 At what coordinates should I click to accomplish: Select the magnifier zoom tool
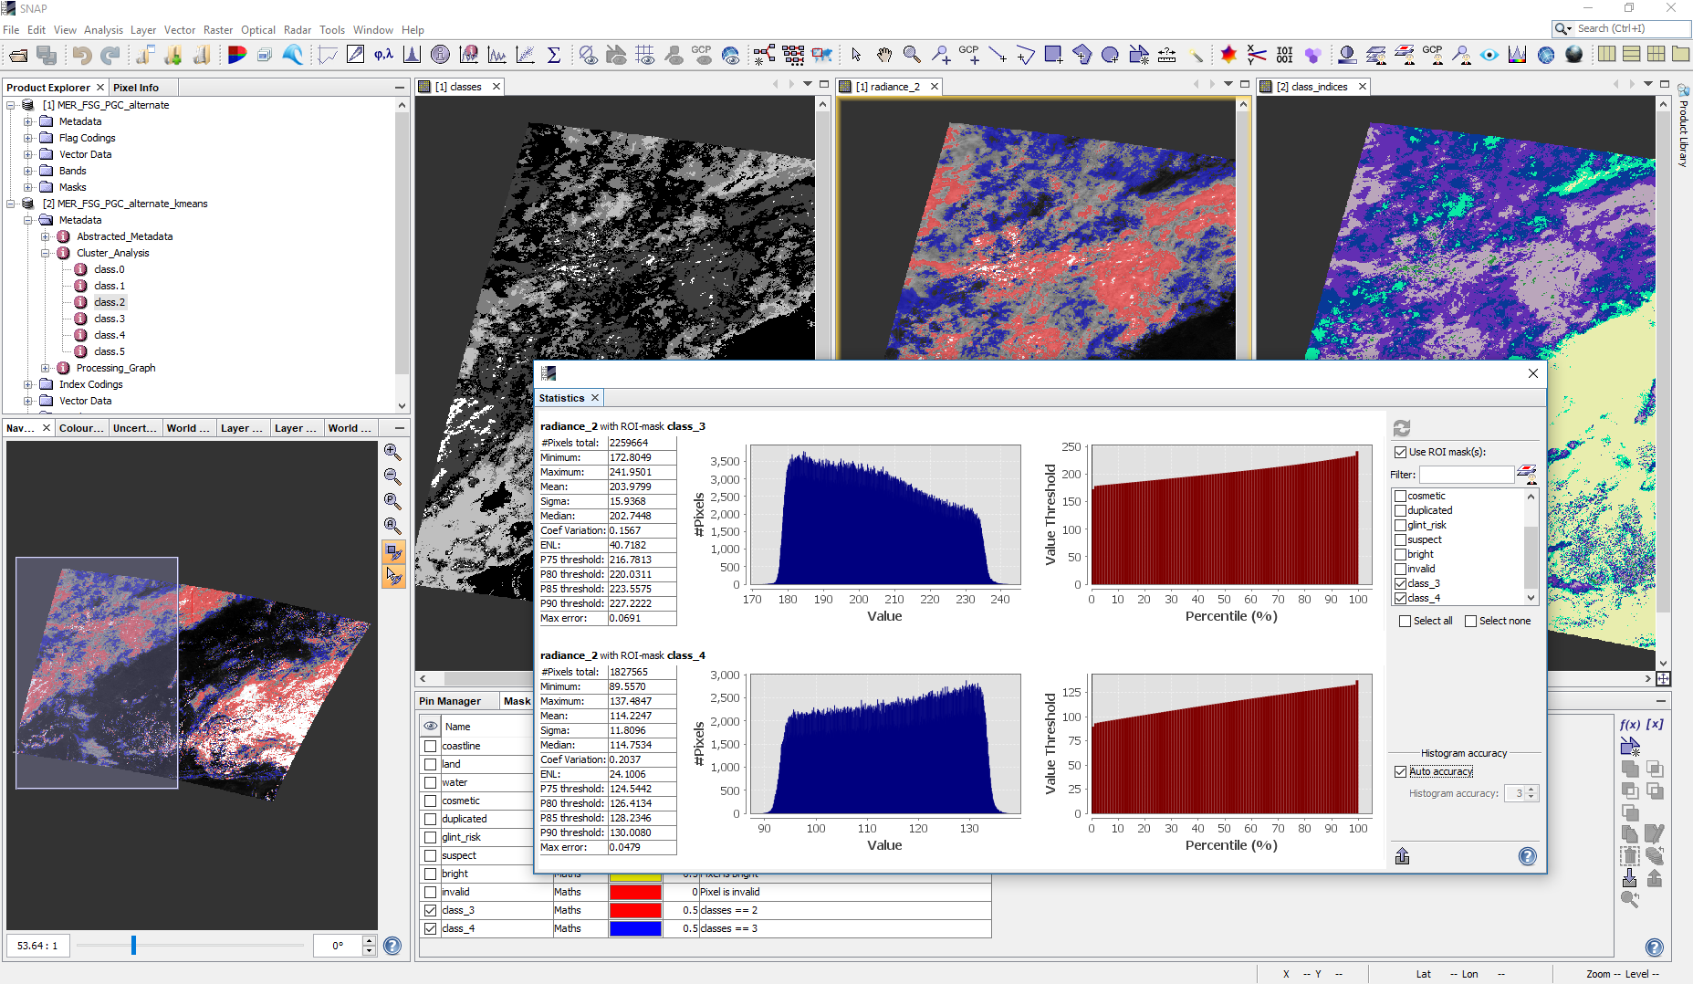[912, 56]
